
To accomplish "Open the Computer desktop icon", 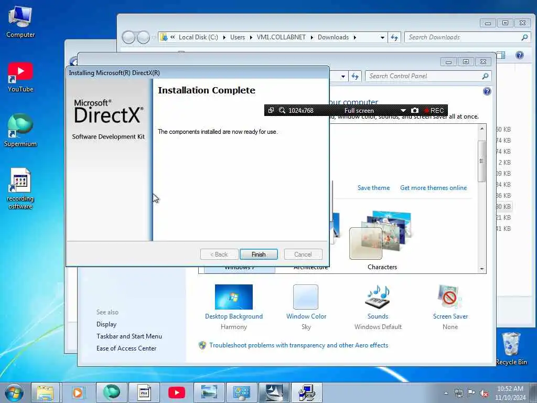I will point(20,22).
